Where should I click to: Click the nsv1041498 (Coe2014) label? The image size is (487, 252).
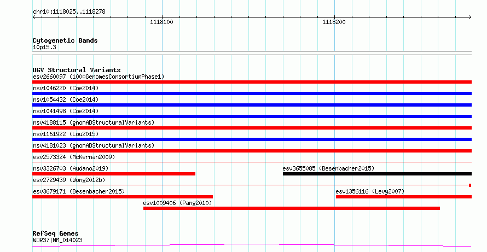tap(66, 111)
